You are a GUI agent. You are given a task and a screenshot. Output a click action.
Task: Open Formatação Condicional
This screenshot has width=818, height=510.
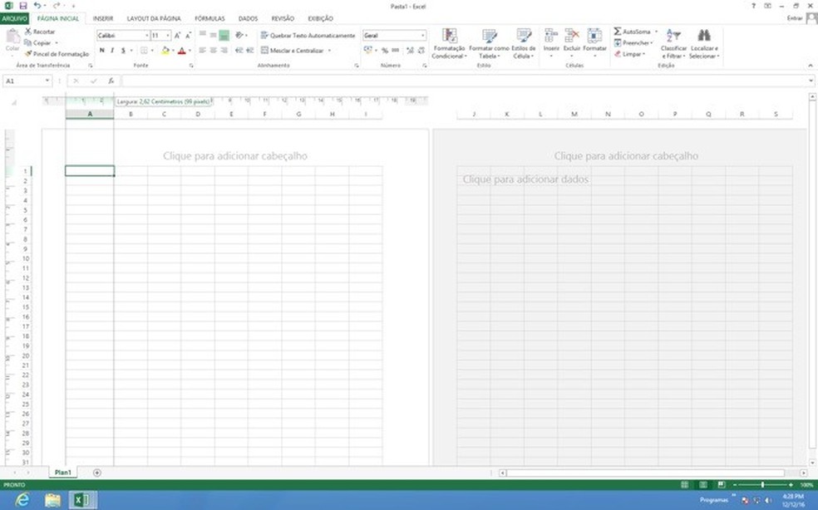449,44
